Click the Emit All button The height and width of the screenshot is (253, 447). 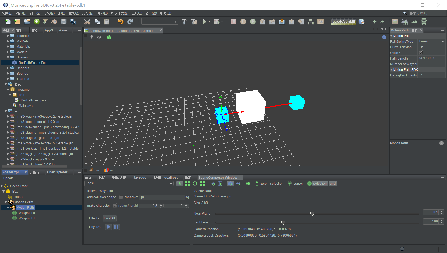[109, 218]
